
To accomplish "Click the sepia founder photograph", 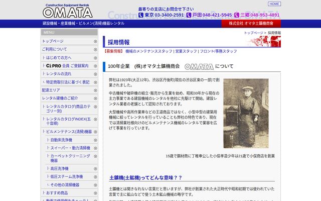I will pos(246,114).
